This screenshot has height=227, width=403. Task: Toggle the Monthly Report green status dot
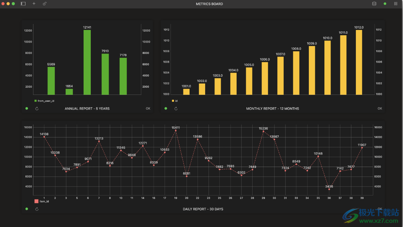pyautogui.click(x=166, y=109)
